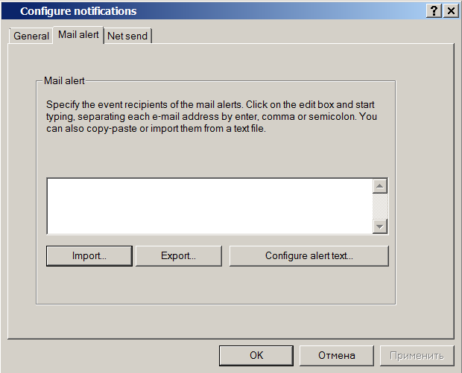The image size is (462, 373).
Task: Open the Net send tab
Action: pyautogui.click(x=127, y=36)
